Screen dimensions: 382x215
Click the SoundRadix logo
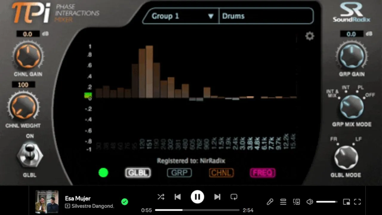pos(352,13)
